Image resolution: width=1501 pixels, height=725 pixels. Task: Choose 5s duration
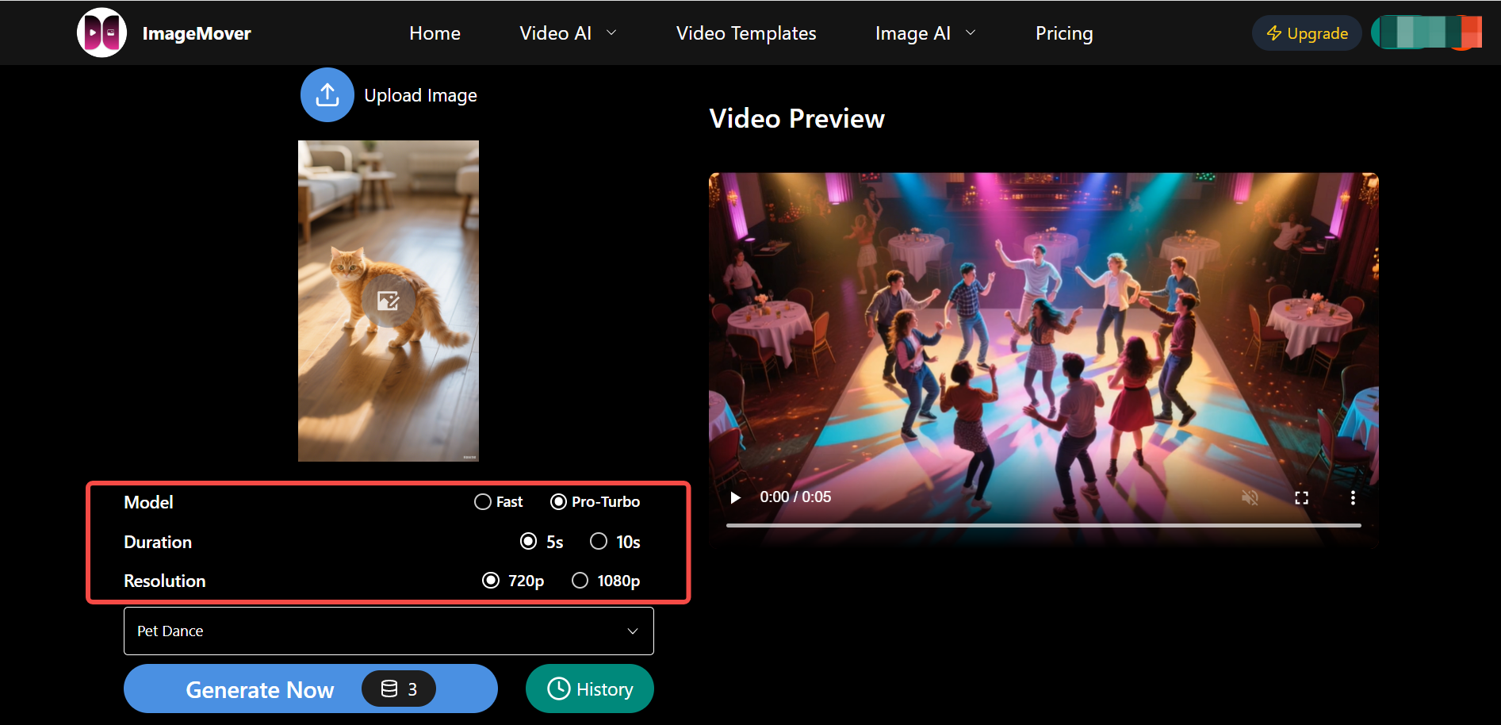(542, 542)
